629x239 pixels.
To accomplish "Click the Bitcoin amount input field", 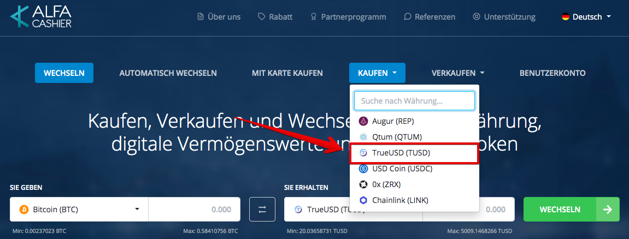I will (x=195, y=210).
